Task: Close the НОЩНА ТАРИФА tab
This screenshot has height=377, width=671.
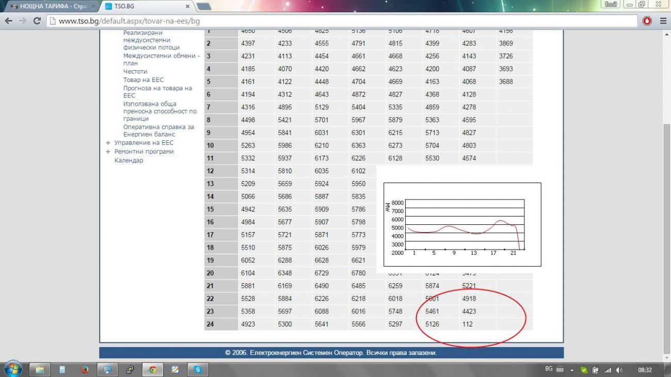Action: point(92,6)
